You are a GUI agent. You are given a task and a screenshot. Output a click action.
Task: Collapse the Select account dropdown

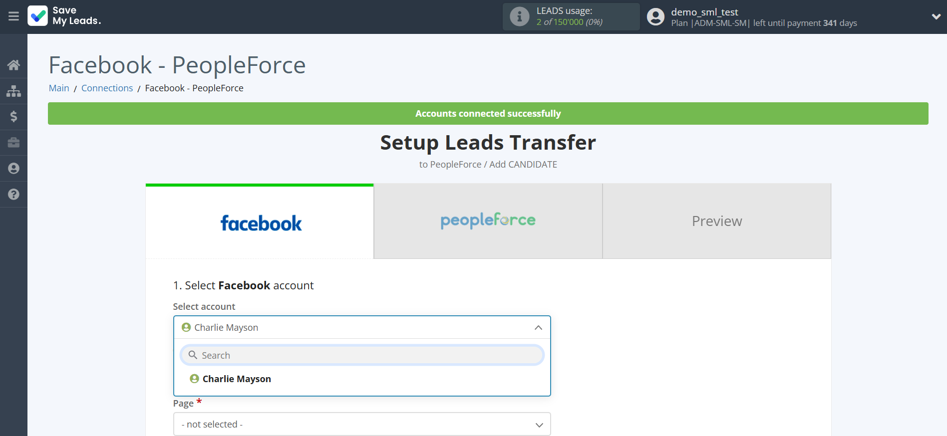(538, 328)
